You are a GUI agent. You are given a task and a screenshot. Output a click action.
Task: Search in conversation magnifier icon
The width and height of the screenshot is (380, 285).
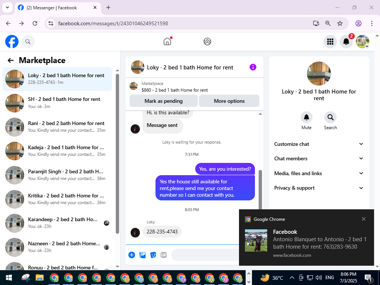click(x=330, y=117)
